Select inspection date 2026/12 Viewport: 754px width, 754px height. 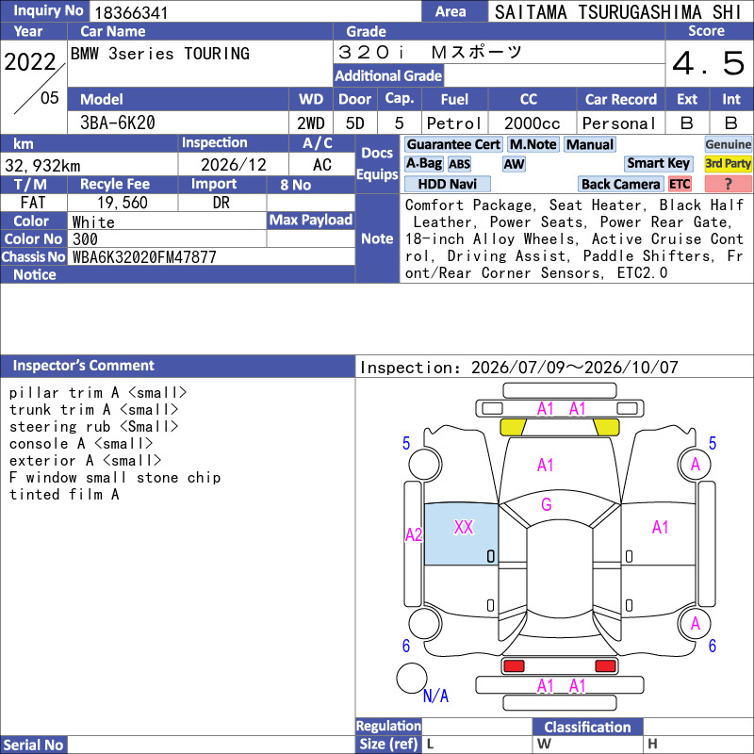click(233, 165)
